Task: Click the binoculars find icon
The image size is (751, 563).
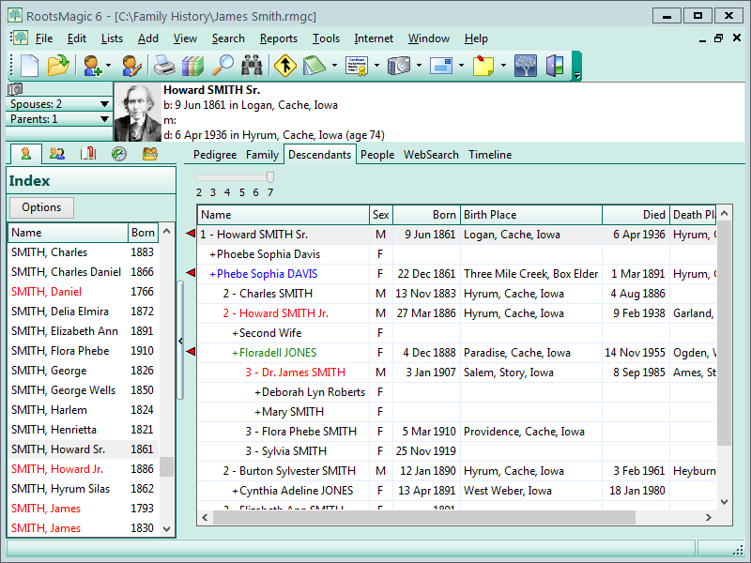Action: [252, 66]
